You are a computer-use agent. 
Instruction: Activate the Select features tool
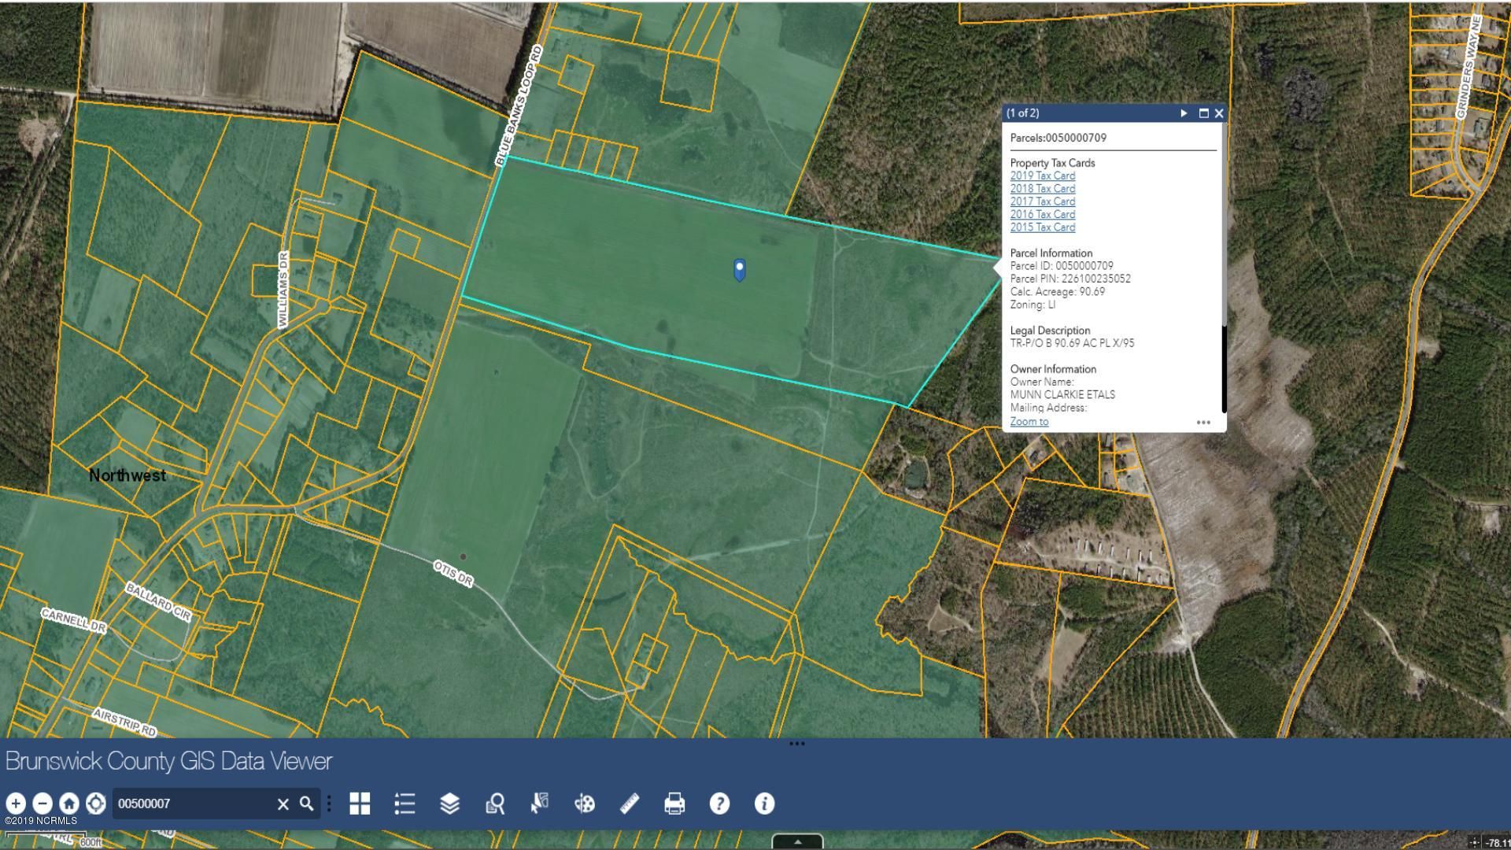point(539,804)
